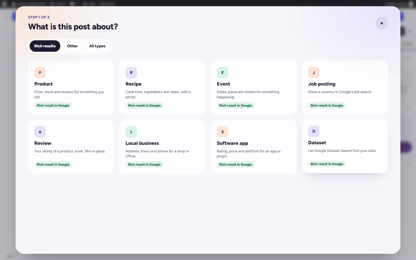Click 'Dates, place and tickets' description

pyautogui.click(x=248, y=94)
